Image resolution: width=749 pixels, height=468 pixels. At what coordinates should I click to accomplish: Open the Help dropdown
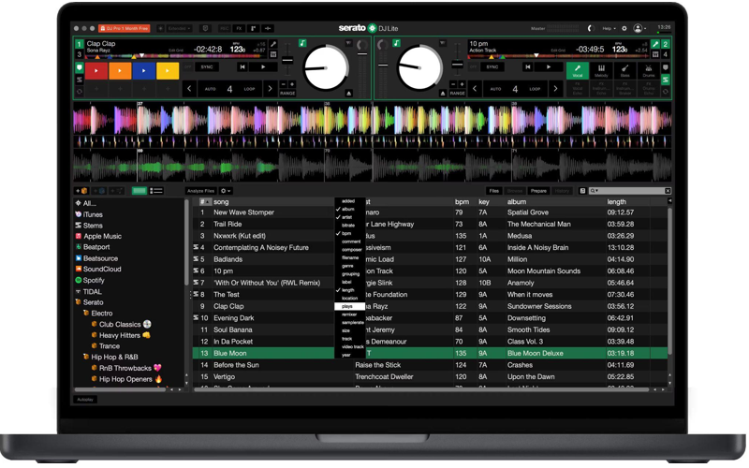(x=608, y=29)
